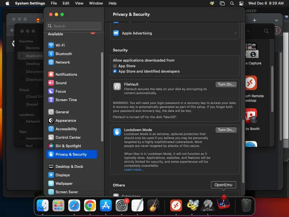Click System Settings Dock icon with badge

tap(122, 205)
